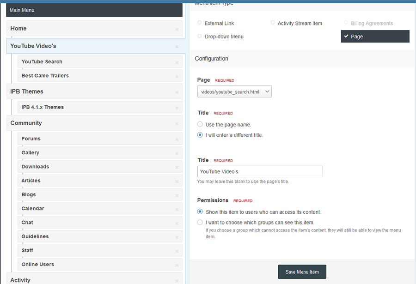Viewport: 416px width, 284px height.
Task: Delete the YouTube Search item using its X icon
Action: [x=177, y=62]
